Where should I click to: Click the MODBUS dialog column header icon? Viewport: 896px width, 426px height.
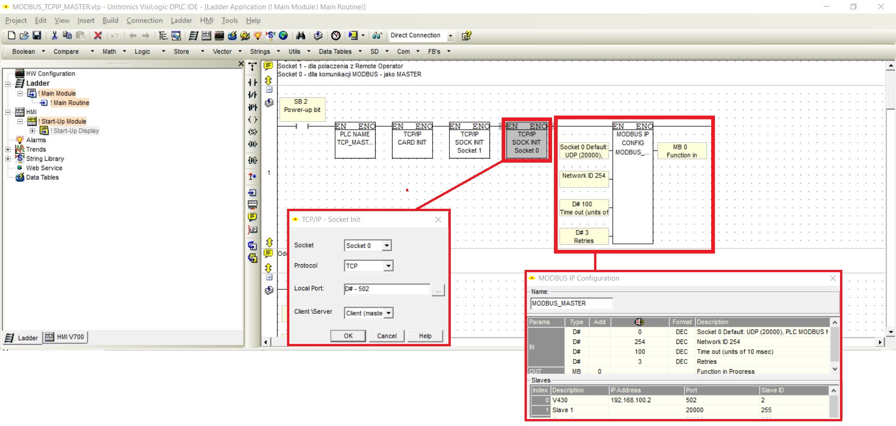click(x=639, y=322)
